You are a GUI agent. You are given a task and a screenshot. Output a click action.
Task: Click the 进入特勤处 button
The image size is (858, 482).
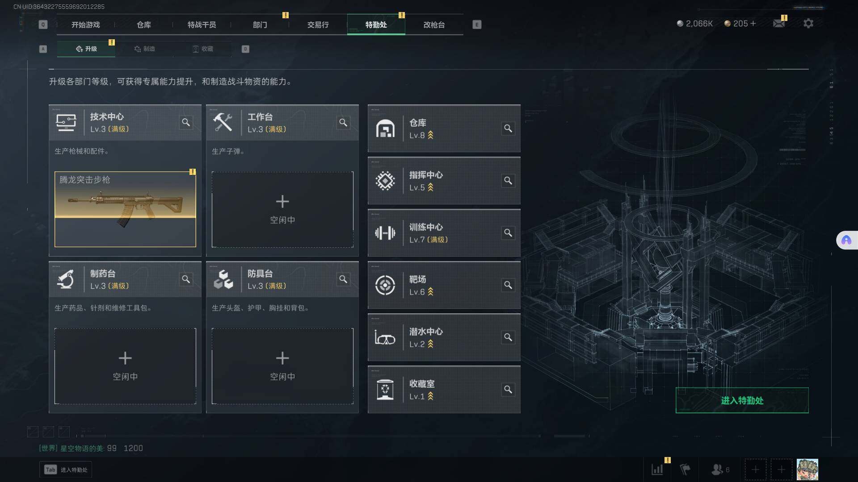point(742,400)
